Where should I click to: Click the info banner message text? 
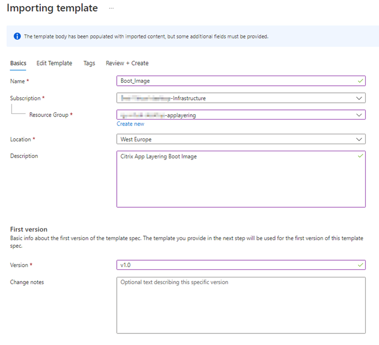(146, 36)
